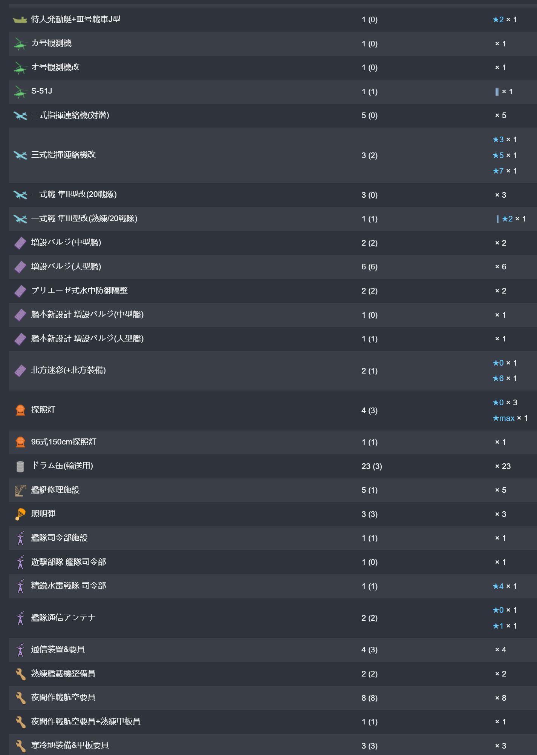This screenshot has height=755, width=537.
Task: Click the 23 (3) count for ドラム缶
Action: [x=372, y=466]
